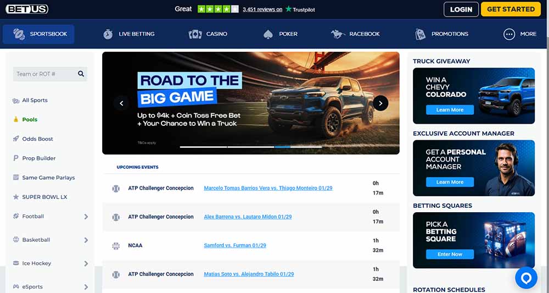Expand the Ice Hockey category
Image resolution: width=549 pixels, height=293 pixels.
(x=86, y=263)
